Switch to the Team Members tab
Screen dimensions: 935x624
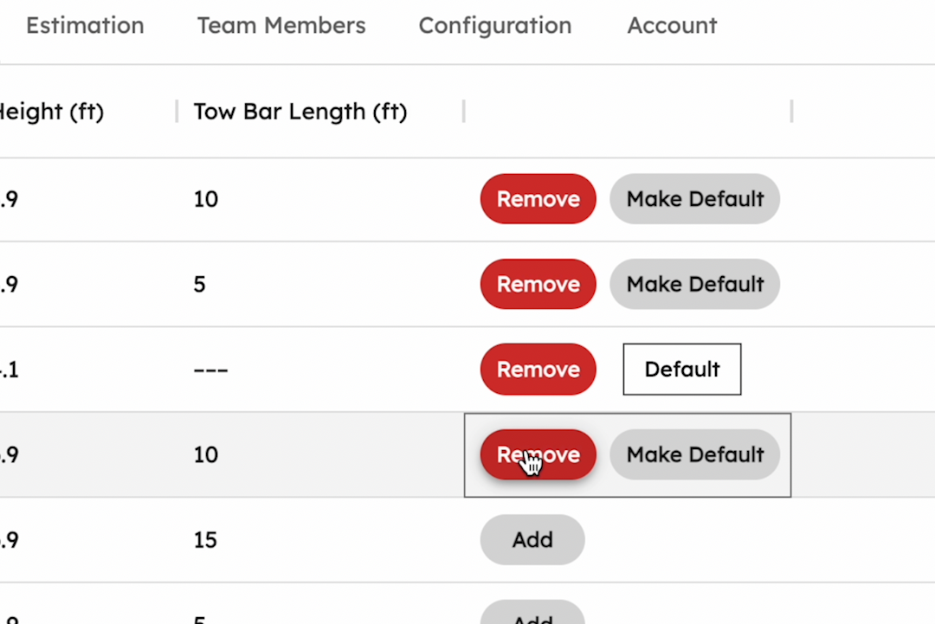point(281,26)
